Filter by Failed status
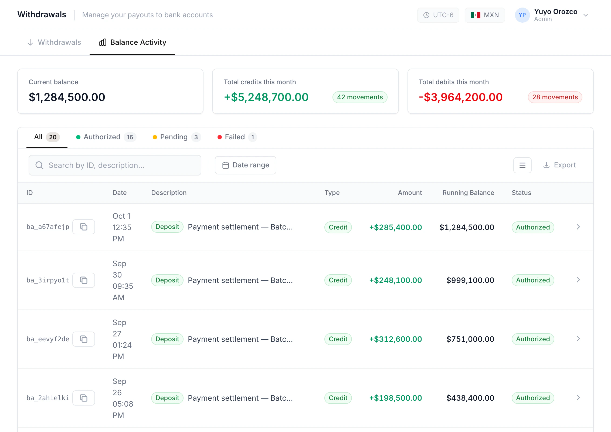Image resolution: width=611 pixels, height=432 pixels. coord(237,137)
